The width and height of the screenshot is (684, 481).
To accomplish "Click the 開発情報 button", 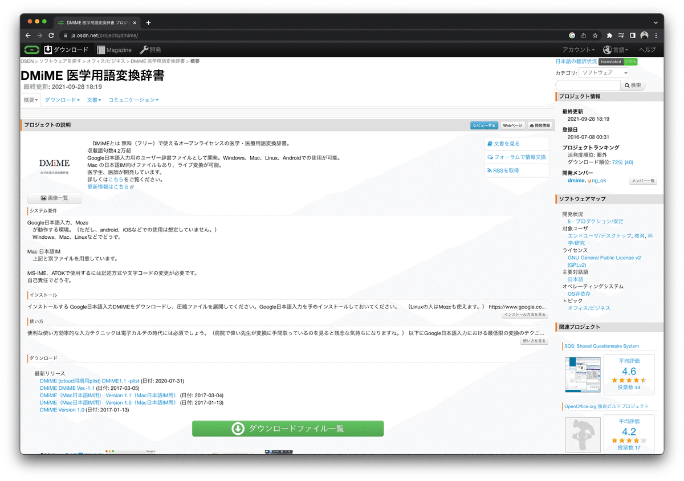I will [x=540, y=125].
